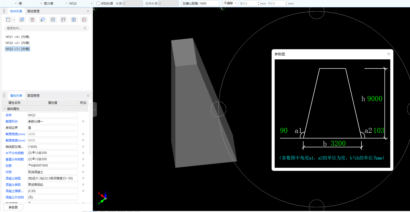This screenshot has height=212, width=410.
Task: Toggle attach circle for 截面宽度 row
Action: [83, 134]
